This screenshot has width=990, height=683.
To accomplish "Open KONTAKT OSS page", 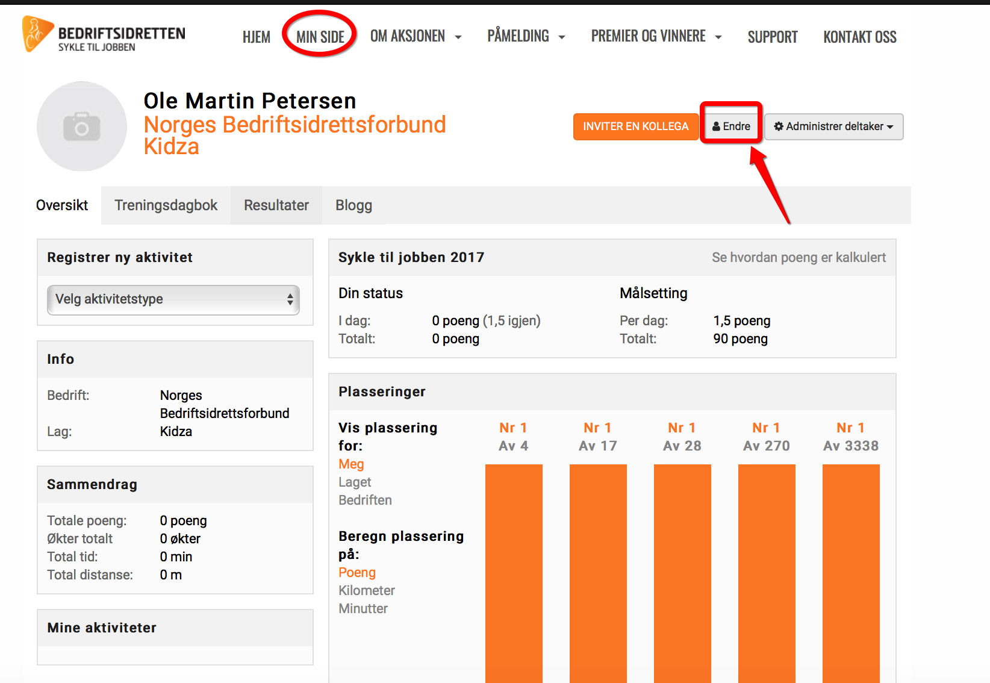I will point(860,37).
